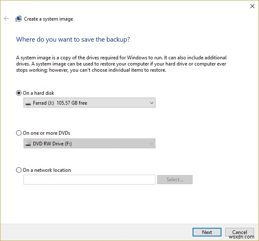
Task: Click the back arrow in the wizard header
Action: tap(6, 19)
